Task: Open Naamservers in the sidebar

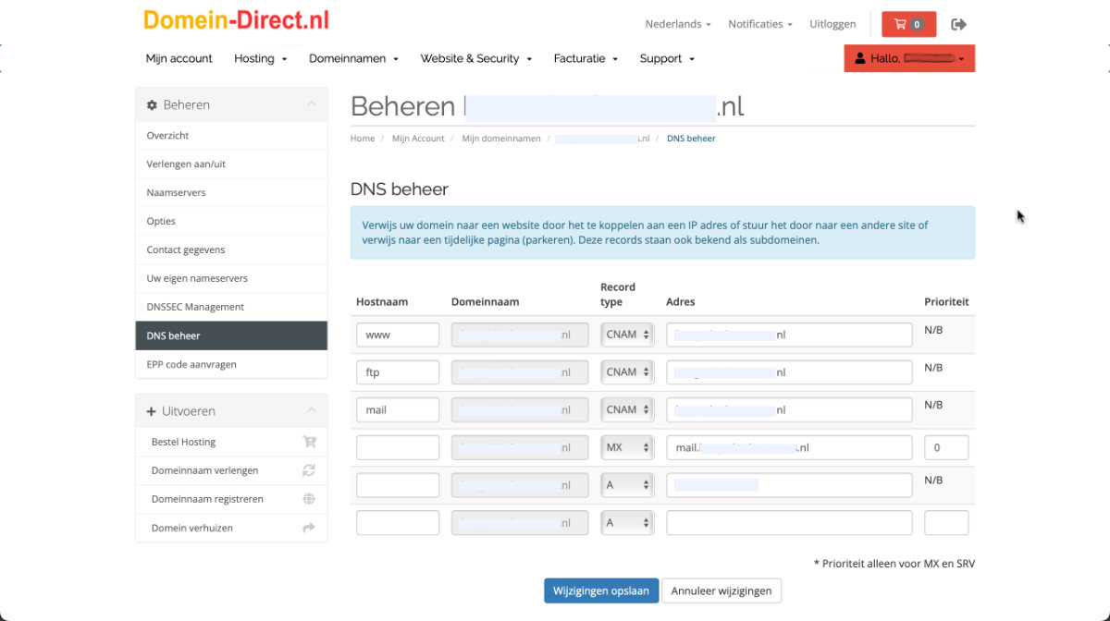Action: click(178, 192)
